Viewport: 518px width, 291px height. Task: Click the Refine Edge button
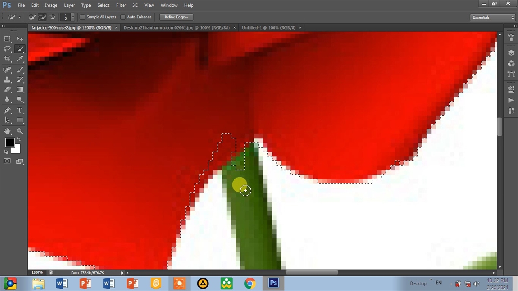[176, 17]
